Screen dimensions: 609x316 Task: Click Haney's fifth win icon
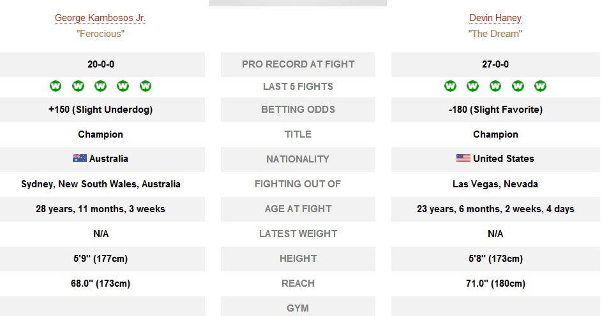pyautogui.click(x=540, y=86)
